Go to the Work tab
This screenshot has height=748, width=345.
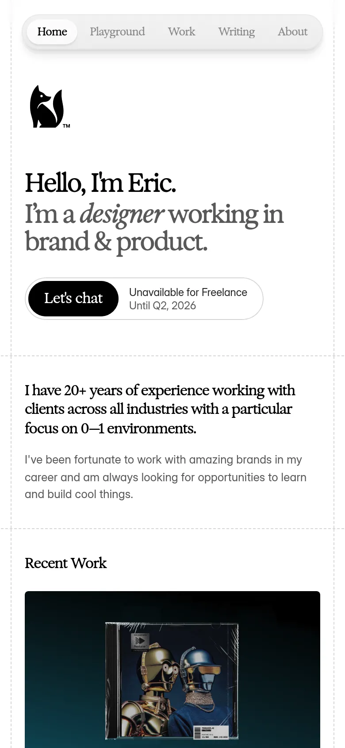click(x=181, y=32)
